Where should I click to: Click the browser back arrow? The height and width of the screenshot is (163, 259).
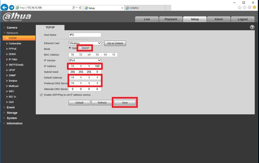4,8
